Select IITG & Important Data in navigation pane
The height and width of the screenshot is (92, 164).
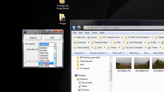click(x=88, y=57)
